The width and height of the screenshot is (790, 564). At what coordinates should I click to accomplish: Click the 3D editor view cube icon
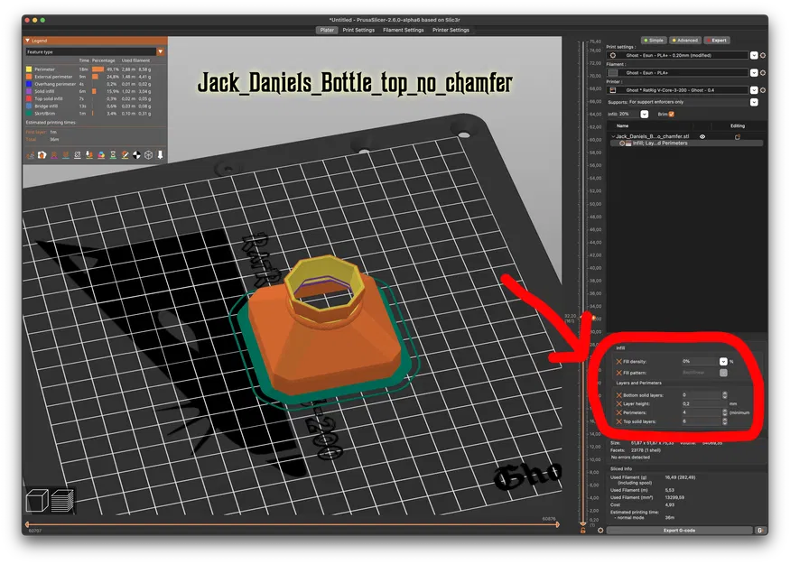point(37,500)
